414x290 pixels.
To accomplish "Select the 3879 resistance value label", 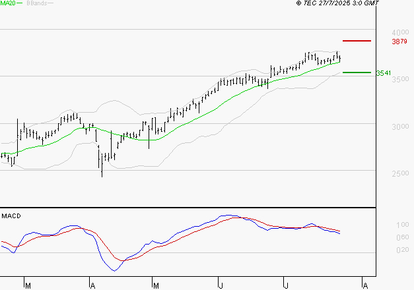I will 399,42.
